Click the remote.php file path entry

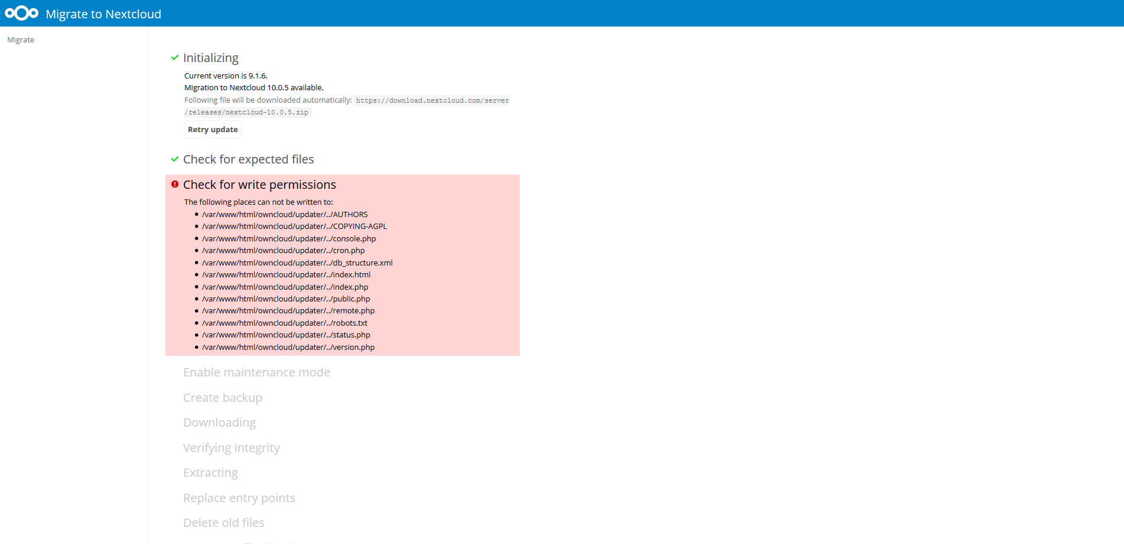(x=288, y=310)
